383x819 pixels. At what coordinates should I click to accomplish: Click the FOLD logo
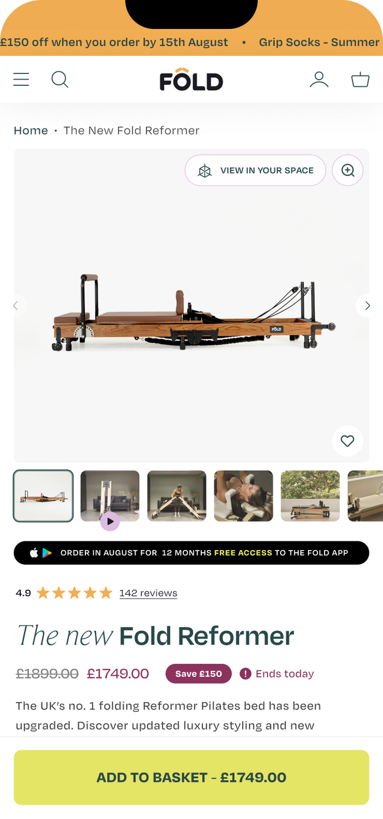191,79
